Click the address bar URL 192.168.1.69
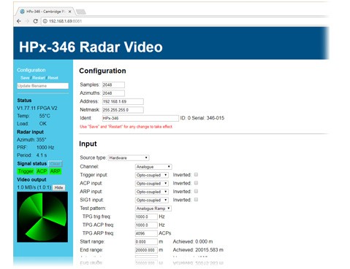Viewport: 350px width, 269px height. coord(65,21)
